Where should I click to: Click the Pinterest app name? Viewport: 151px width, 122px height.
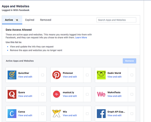click(68, 73)
